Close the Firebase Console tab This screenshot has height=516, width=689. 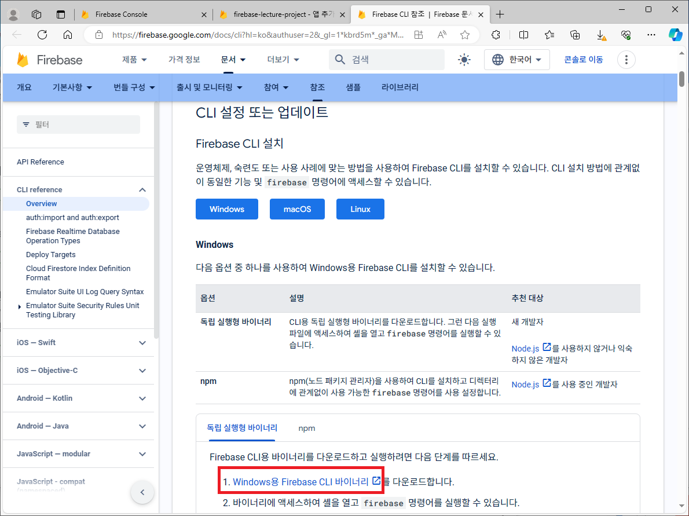204,14
